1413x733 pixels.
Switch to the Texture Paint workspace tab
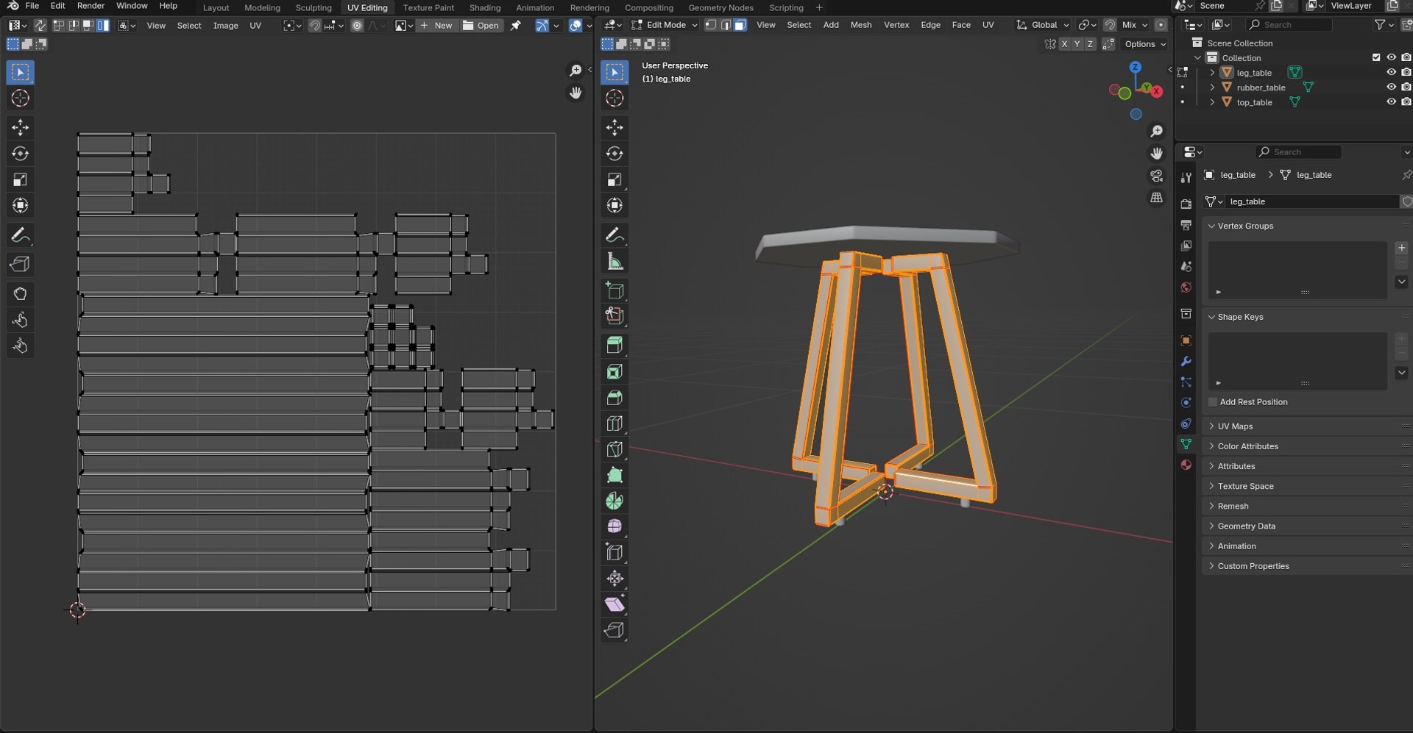click(x=428, y=7)
